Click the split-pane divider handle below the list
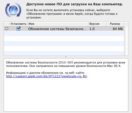Viewport: 132px width, 113px height. point(66,57)
